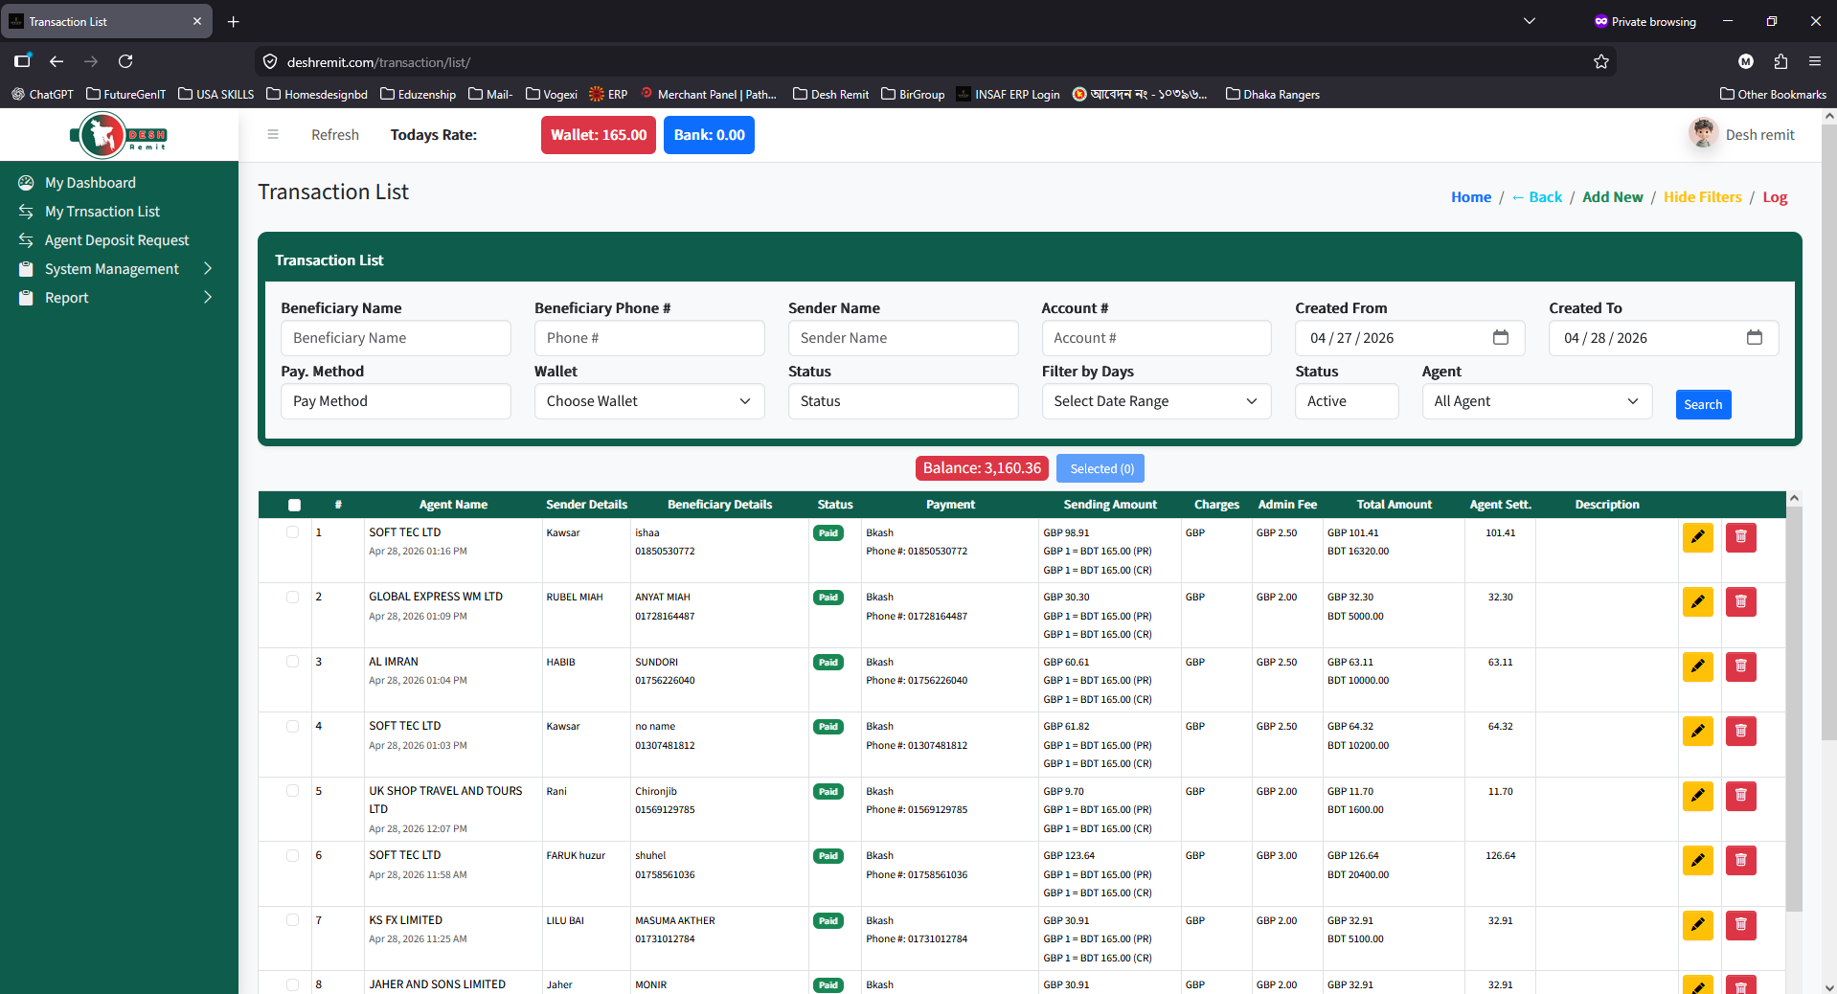Open the All Agent dropdown
The height and width of the screenshot is (994, 1837).
[x=1537, y=401]
